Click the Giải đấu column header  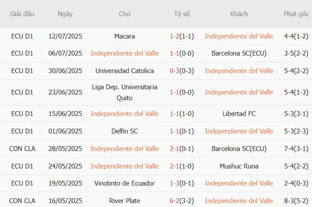click(x=22, y=14)
